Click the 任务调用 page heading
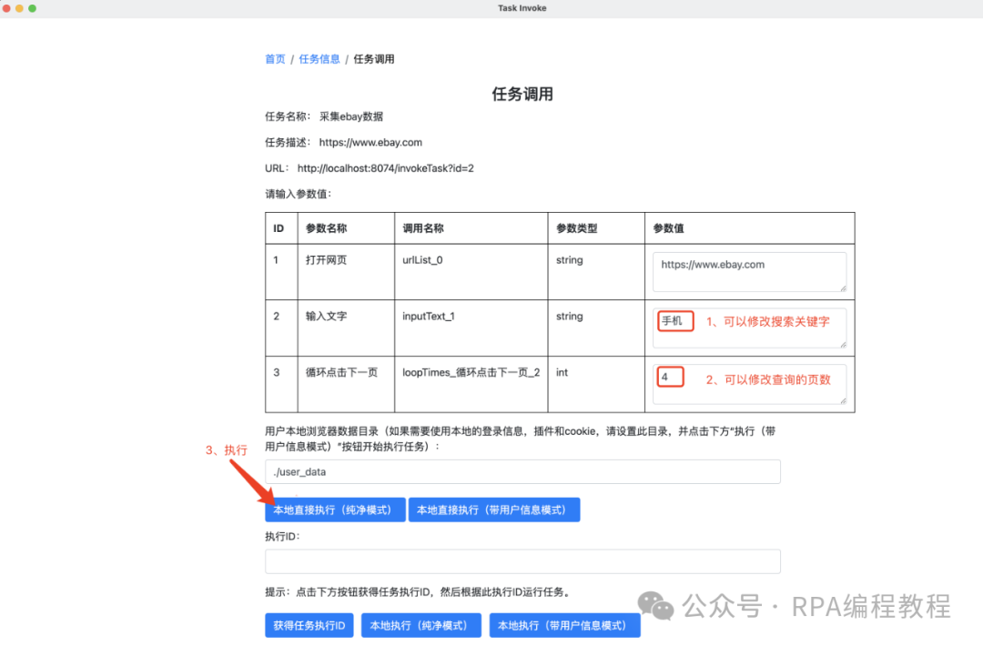This screenshot has height=646, width=983. click(522, 94)
